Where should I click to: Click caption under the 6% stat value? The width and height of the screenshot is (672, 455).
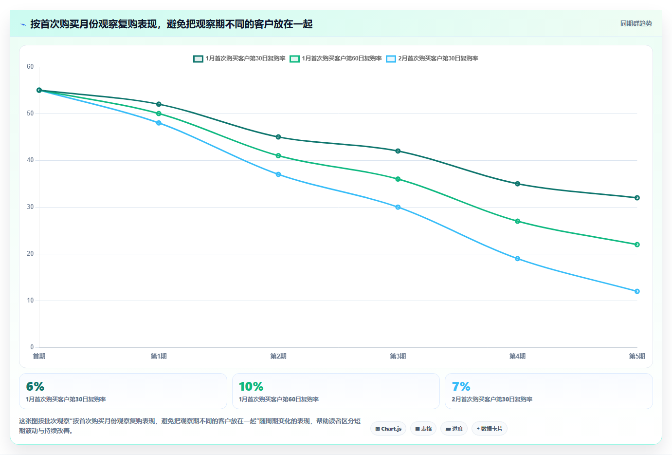coord(66,399)
